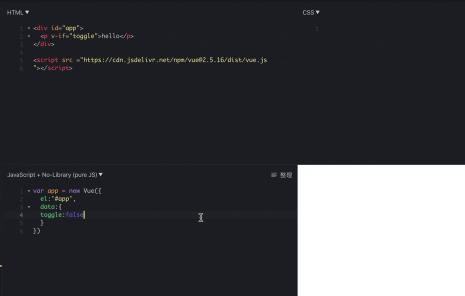The image size is (465, 296).
Task: Open the HTML panel dropdown
Action: tap(26, 12)
